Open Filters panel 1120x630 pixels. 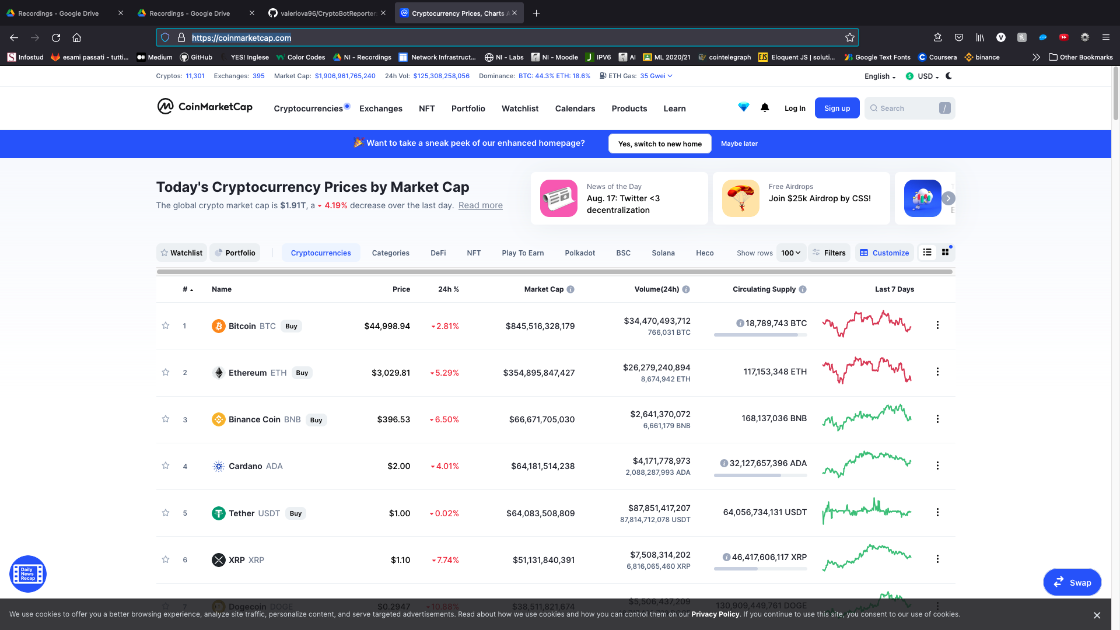coord(829,253)
